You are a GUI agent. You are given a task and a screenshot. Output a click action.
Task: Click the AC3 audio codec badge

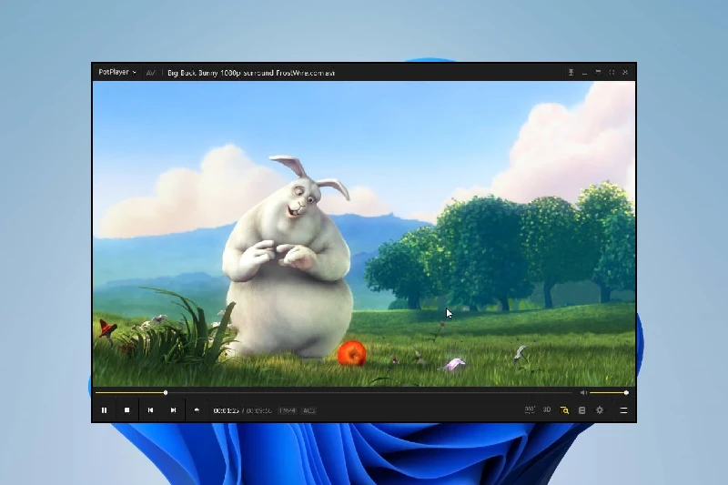308,410
